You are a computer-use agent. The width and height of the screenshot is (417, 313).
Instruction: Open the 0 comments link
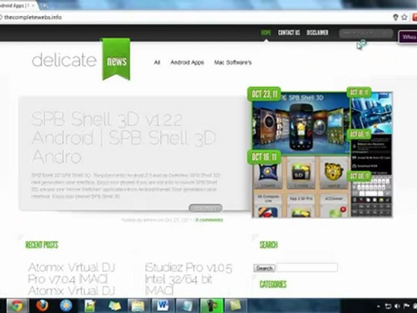209,220
